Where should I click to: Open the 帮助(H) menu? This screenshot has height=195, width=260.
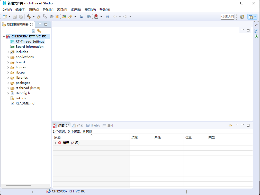pyautogui.click(x=105, y=10)
